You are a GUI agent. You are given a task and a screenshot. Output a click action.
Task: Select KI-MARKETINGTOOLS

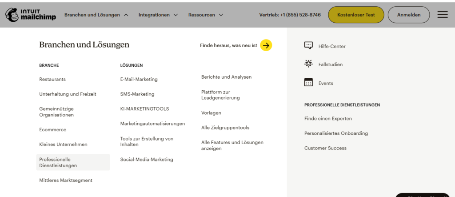click(x=144, y=109)
